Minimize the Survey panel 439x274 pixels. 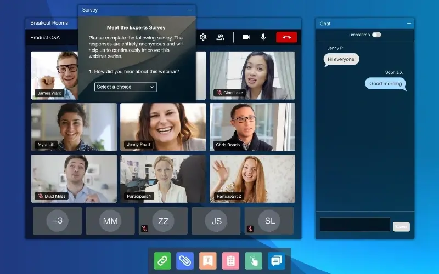tap(190, 10)
